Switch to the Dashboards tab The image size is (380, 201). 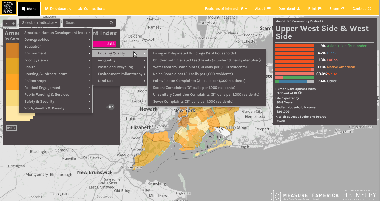pos(58,9)
